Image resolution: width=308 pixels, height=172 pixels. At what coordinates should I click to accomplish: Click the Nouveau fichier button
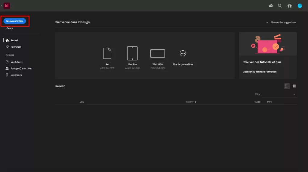click(15, 21)
